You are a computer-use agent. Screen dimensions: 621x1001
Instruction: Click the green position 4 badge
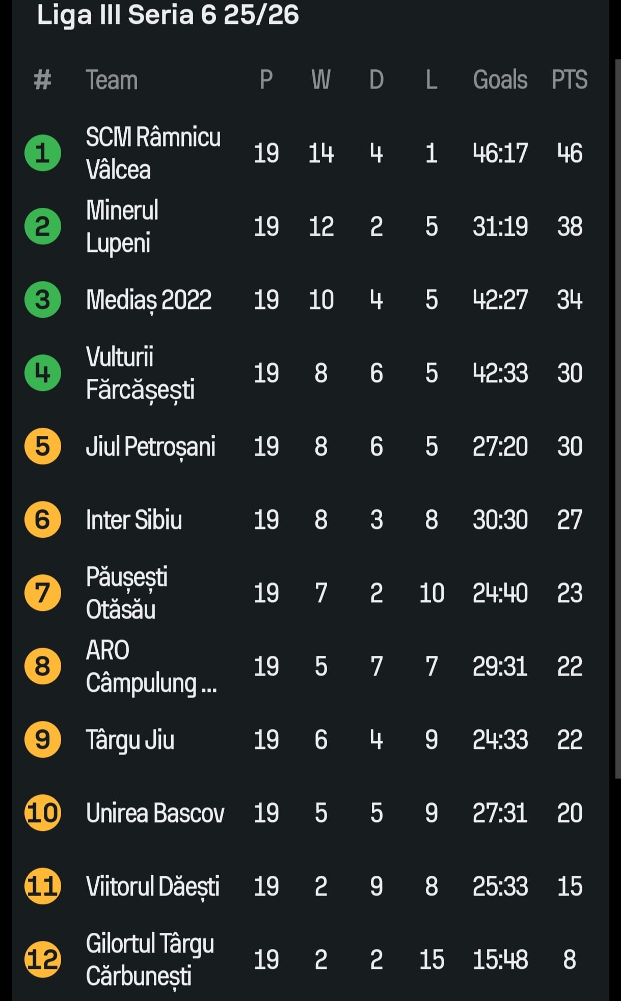[43, 373]
